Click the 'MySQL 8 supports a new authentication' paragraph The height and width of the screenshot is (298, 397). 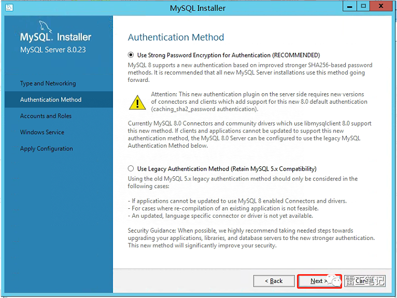(x=250, y=73)
